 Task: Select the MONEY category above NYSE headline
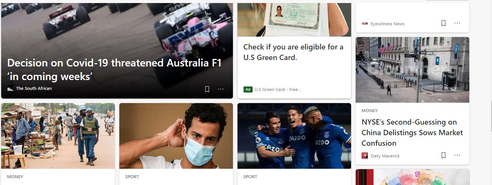[x=370, y=111]
